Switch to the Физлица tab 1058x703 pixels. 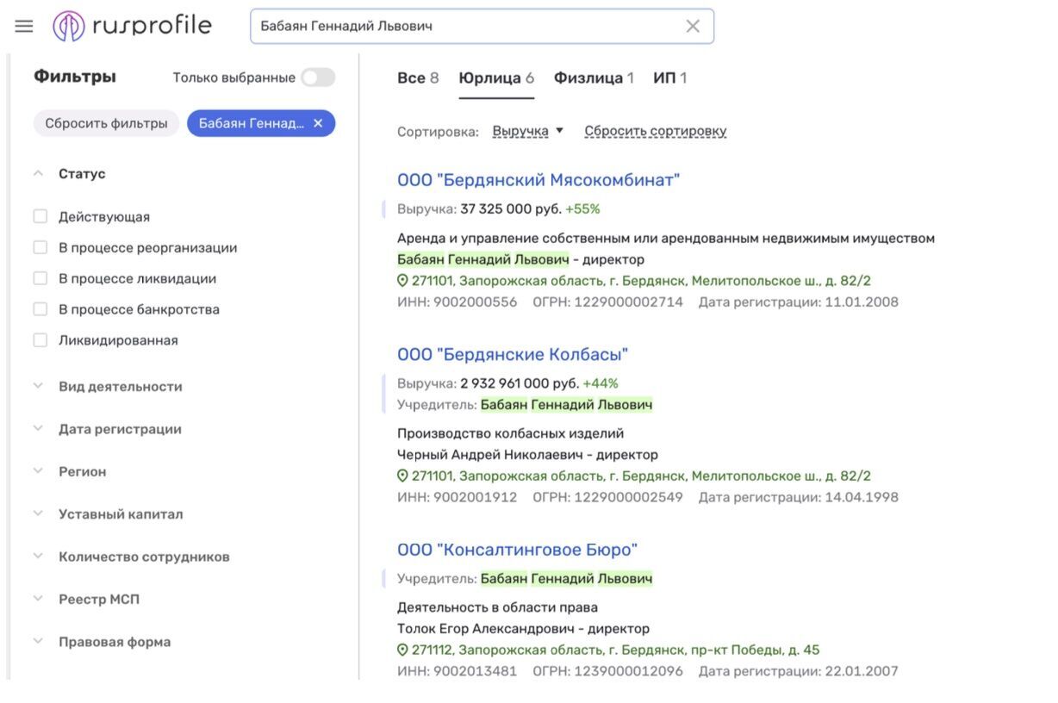tap(594, 78)
